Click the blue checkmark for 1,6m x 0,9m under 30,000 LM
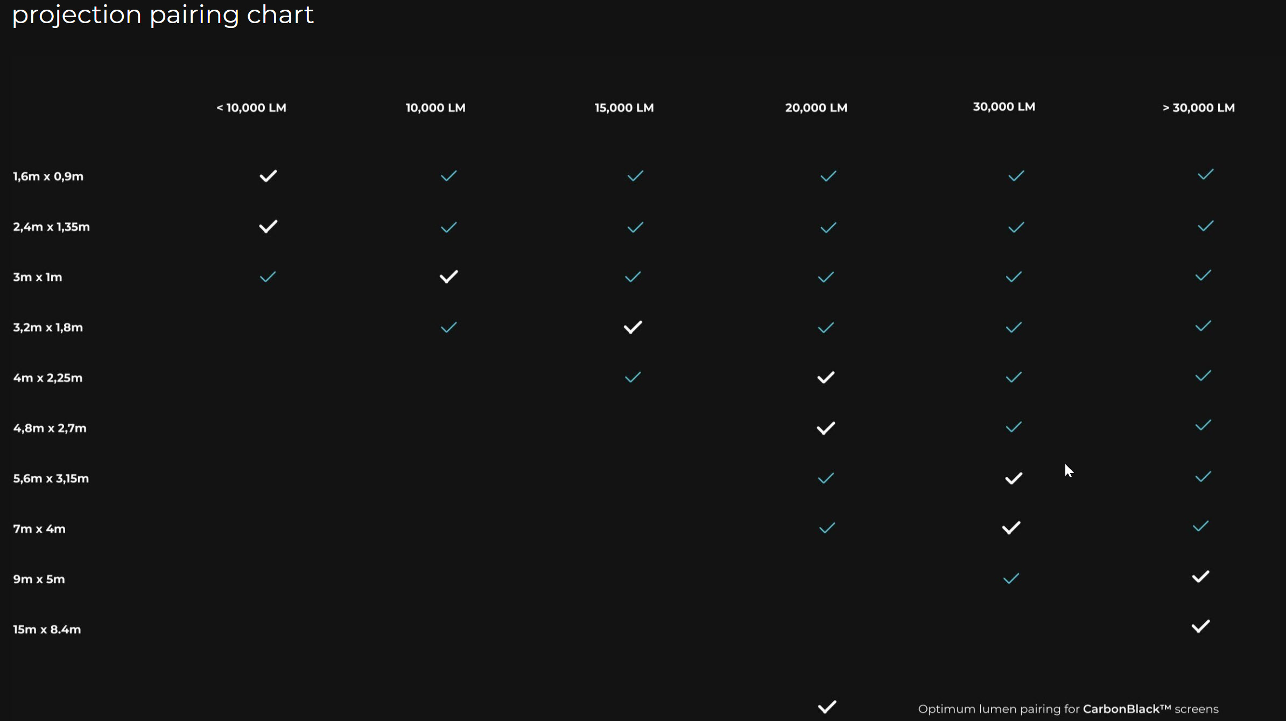This screenshot has width=1286, height=721. point(1016,176)
